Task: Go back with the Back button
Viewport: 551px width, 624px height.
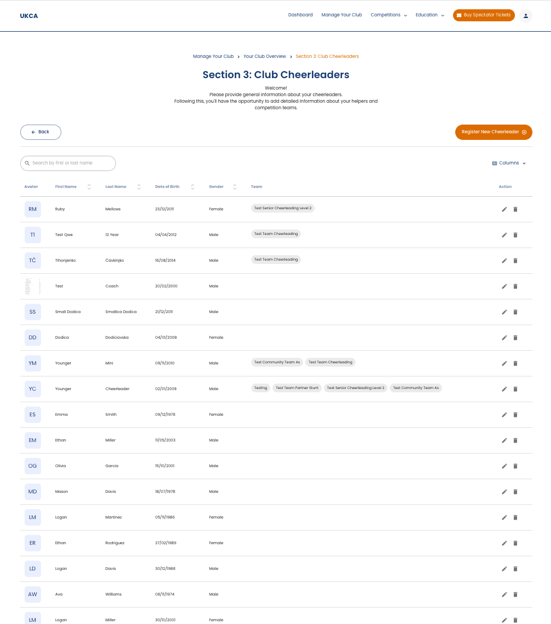Action: [x=40, y=132]
